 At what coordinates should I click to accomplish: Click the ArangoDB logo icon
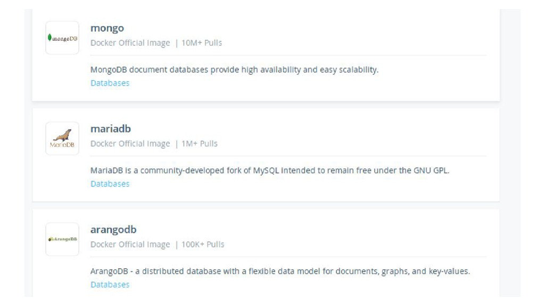[x=62, y=240]
